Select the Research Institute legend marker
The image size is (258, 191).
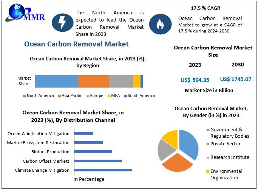207,157
